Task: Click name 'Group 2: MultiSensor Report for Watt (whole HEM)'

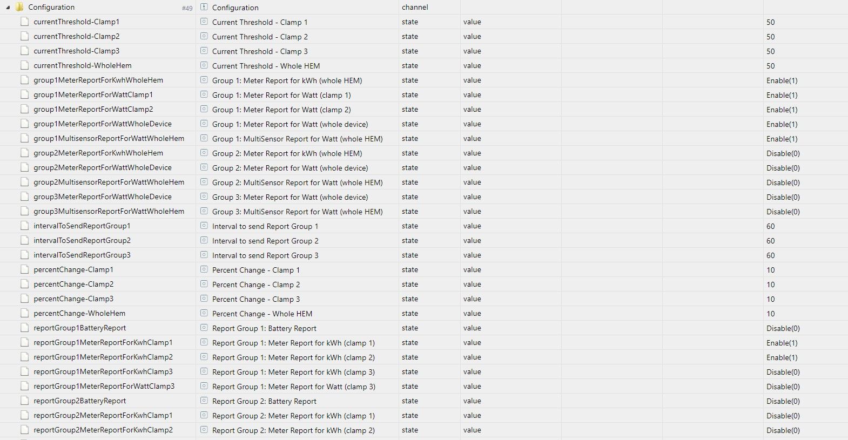Action: (x=298, y=182)
